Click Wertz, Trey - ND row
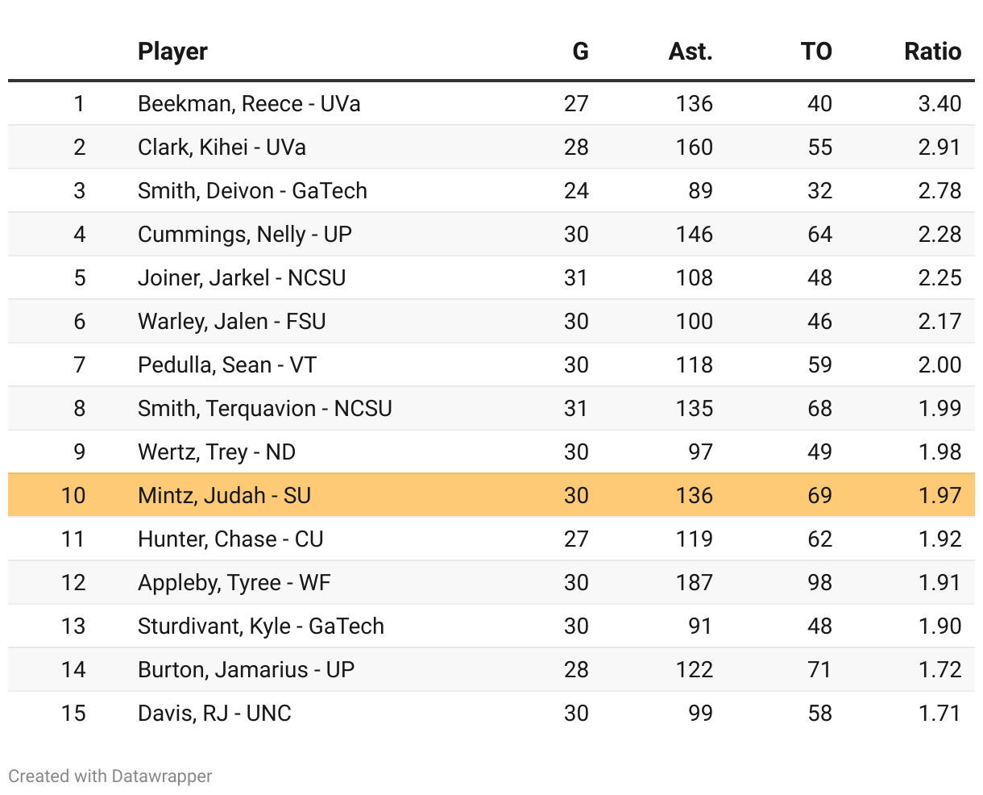The height and width of the screenshot is (795, 983). pyautogui.click(x=217, y=452)
